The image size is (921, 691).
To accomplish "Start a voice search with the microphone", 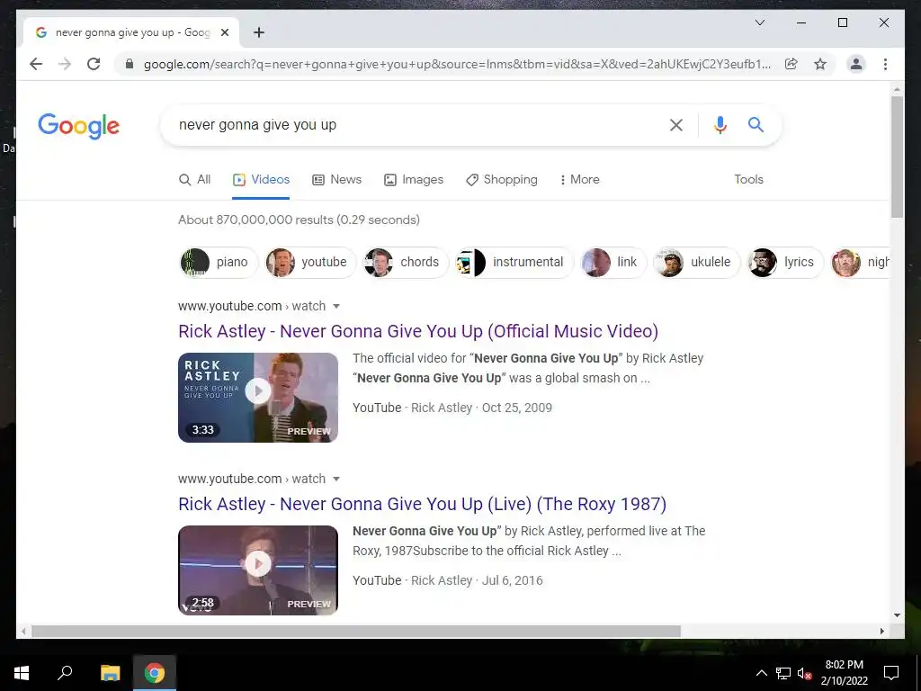I will [x=720, y=124].
